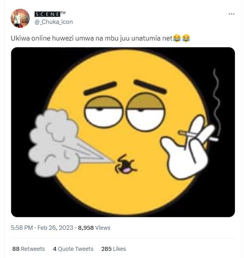The width and height of the screenshot is (244, 258).
Task: Select the tweet text starting with 'Ukiwa online'
Action: 91,39
